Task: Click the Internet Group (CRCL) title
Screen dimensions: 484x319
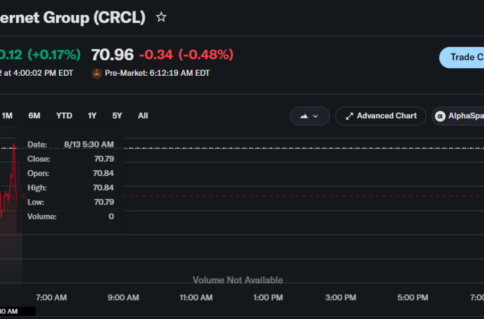Action: point(72,17)
